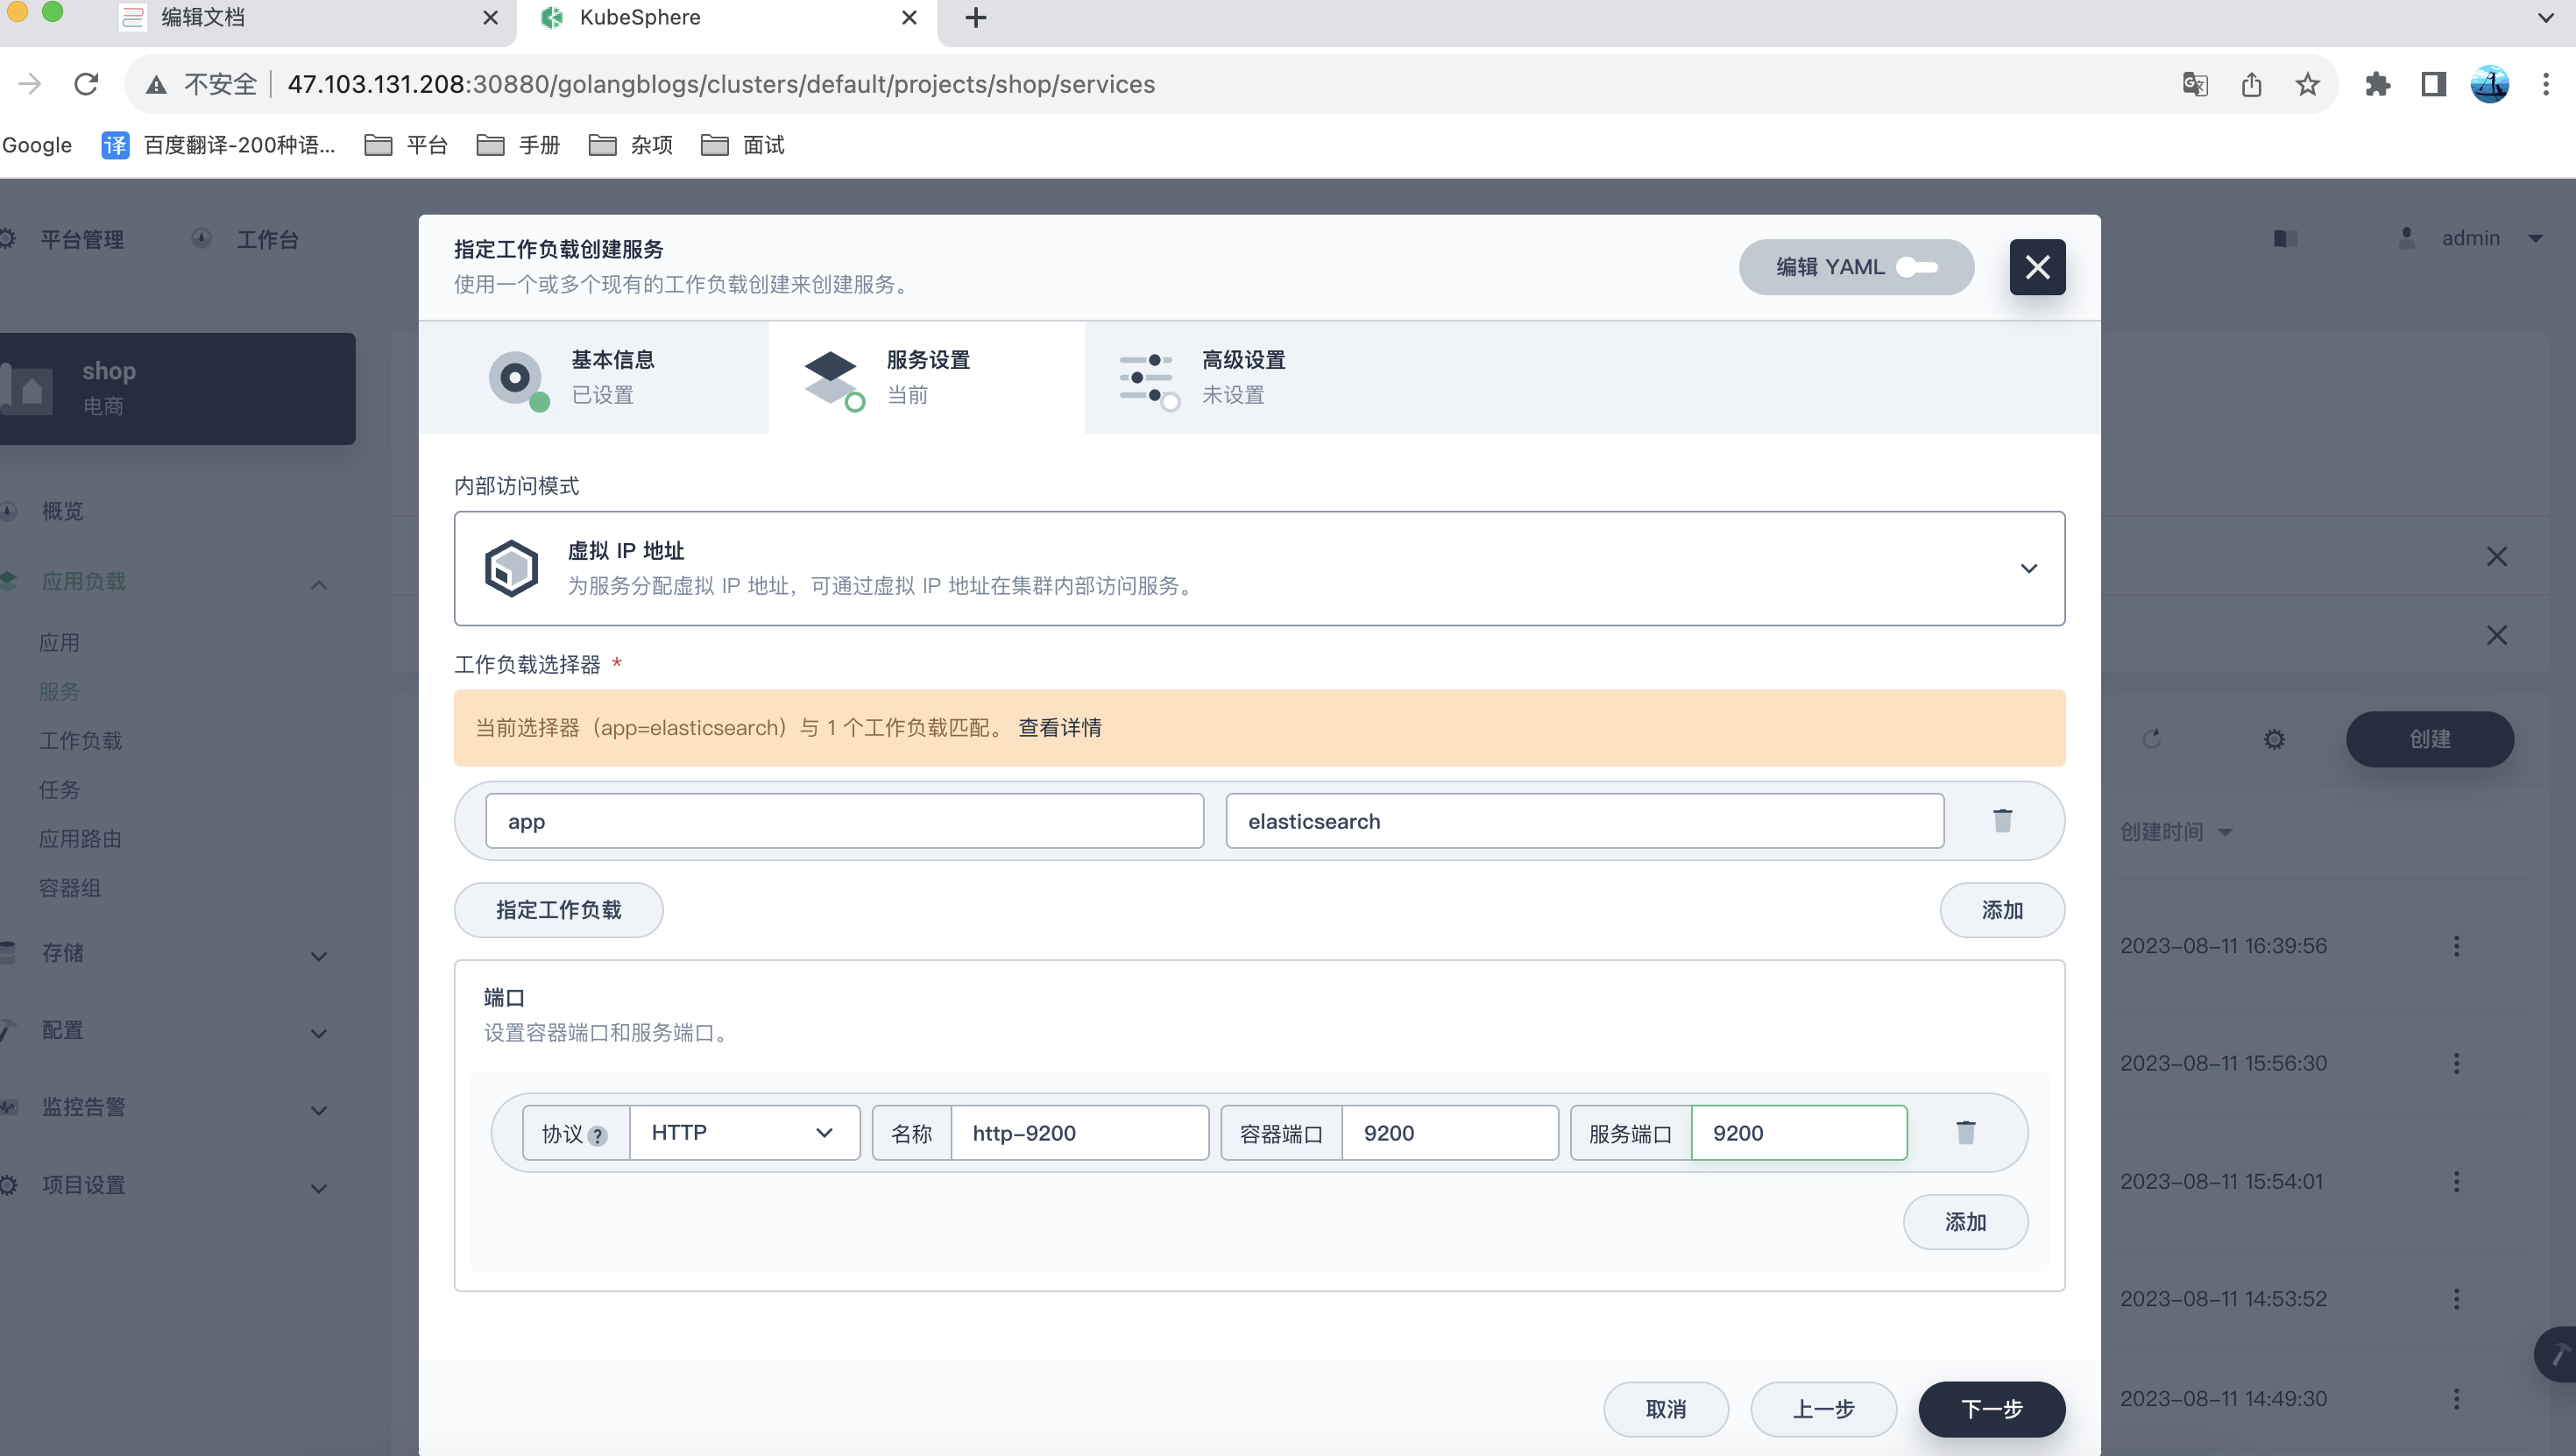Image resolution: width=2576 pixels, height=1456 pixels.
Task: Open the Chrome three-dot menu
Action: (2545, 84)
